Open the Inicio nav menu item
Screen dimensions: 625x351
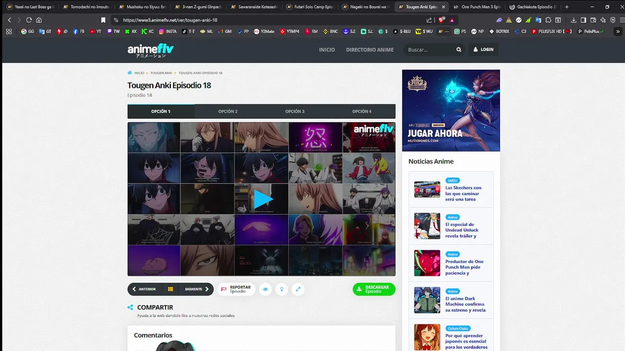tap(327, 50)
